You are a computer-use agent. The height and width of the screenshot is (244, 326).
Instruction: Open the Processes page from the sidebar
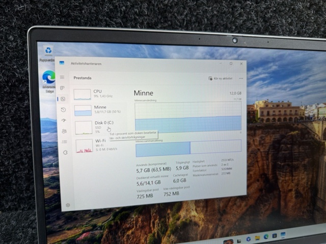pyautogui.click(x=62, y=88)
